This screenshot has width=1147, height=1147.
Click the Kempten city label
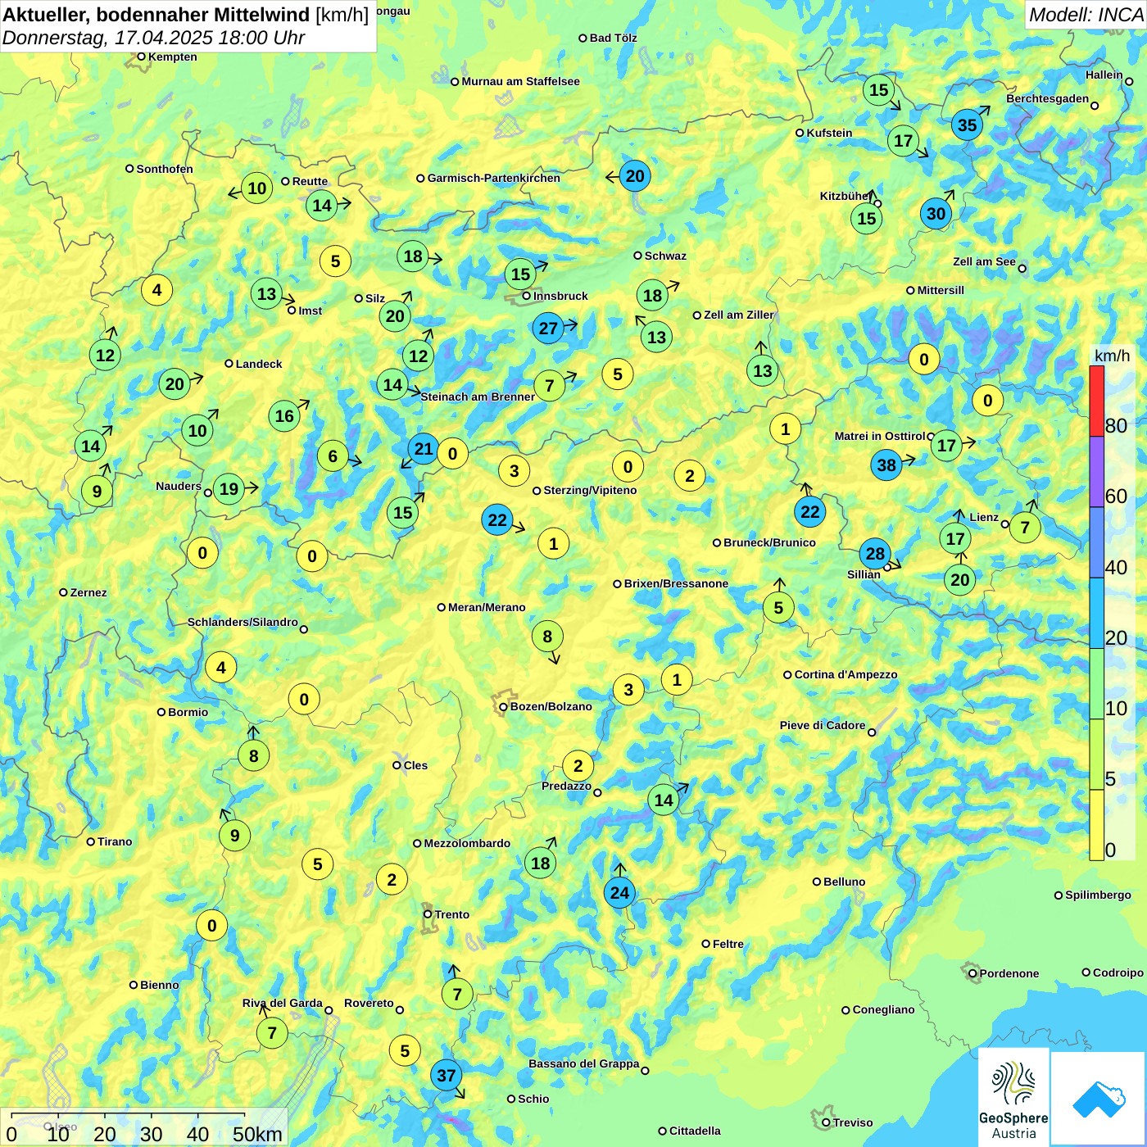pyautogui.click(x=172, y=57)
